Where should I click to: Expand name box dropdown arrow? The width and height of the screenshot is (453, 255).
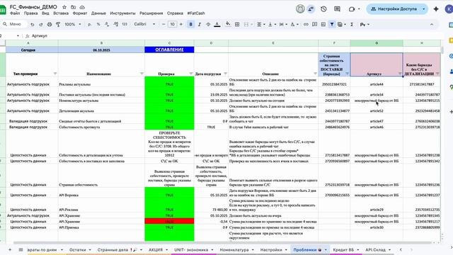(18, 36)
